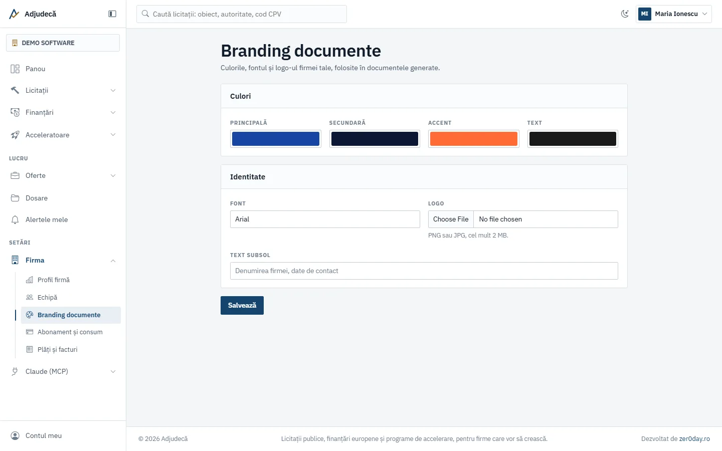Open the zer0day.ro link

point(694,438)
